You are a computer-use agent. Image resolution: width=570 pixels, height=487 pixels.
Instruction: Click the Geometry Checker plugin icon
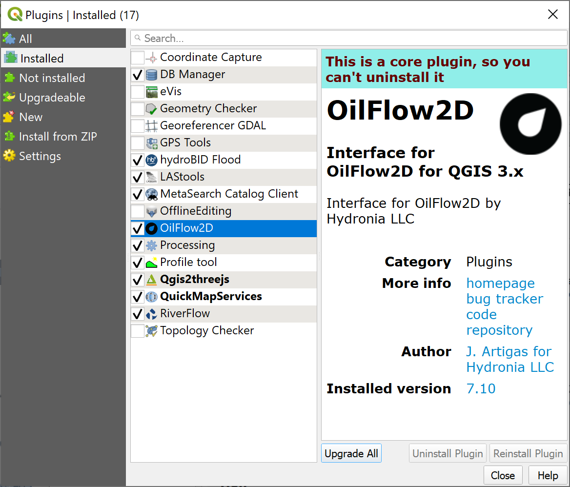(x=152, y=109)
